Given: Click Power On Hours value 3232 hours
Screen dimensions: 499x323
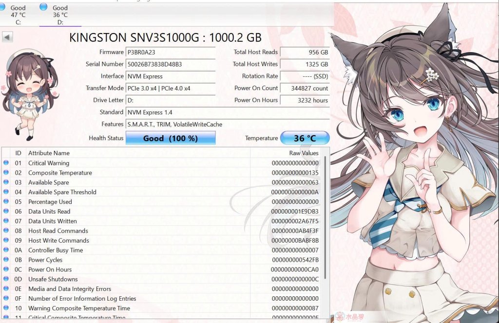Looking at the screenshot, I should click(x=305, y=100).
